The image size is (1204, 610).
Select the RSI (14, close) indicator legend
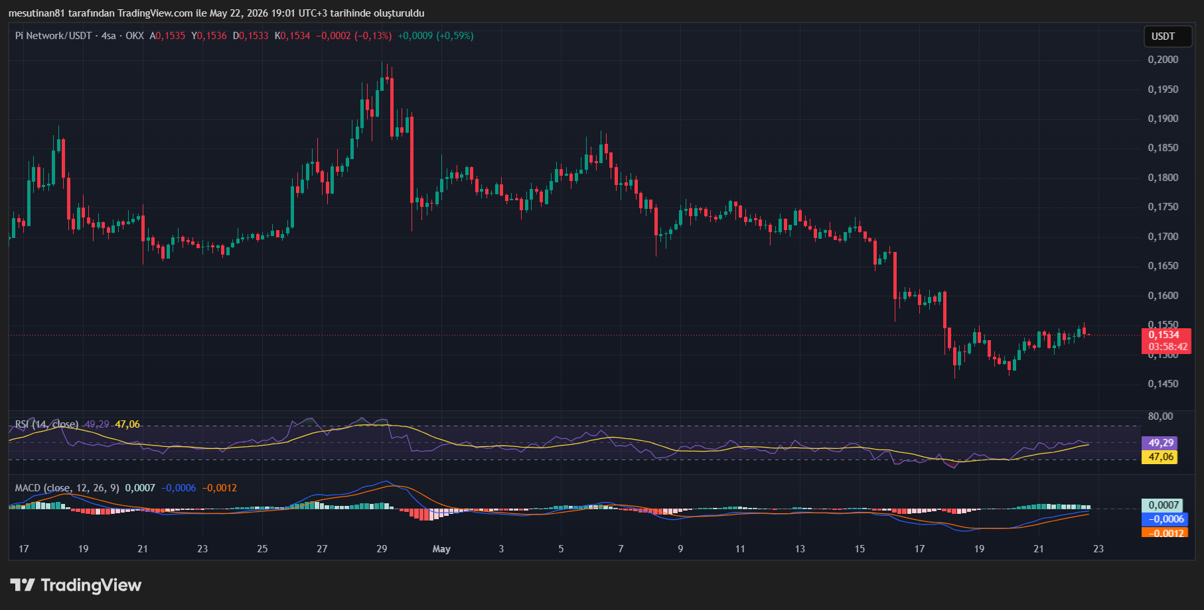point(46,424)
